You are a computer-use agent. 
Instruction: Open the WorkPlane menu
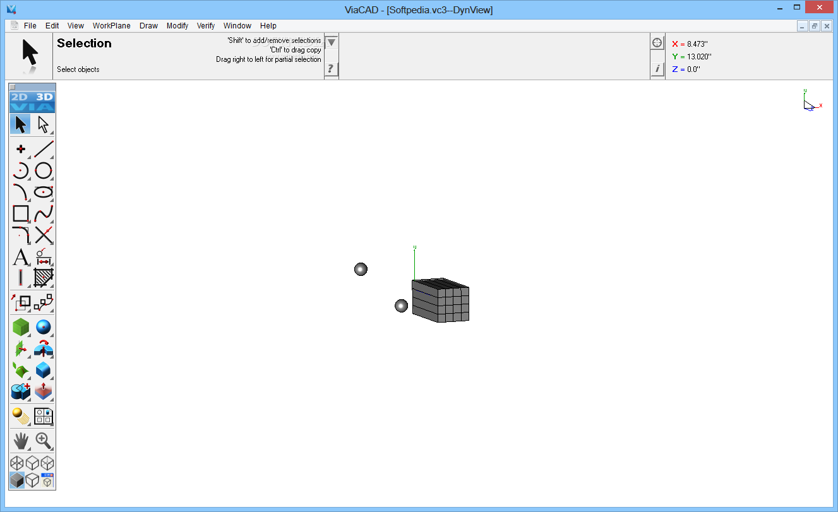click(x=112, y=26)
